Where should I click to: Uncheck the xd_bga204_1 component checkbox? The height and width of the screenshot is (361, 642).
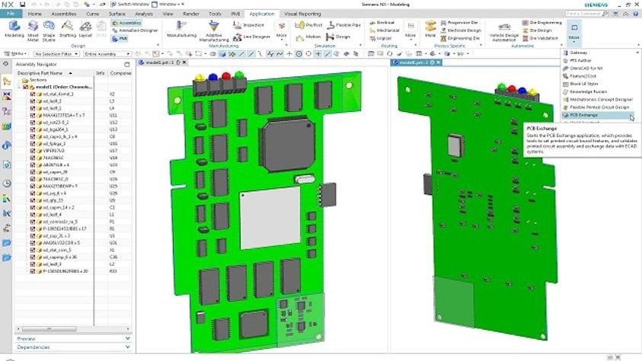pos(32,129)
